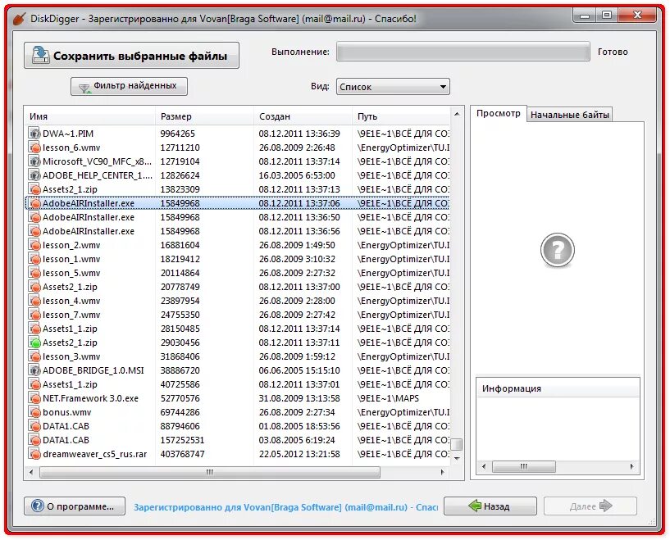
Task: Click the icon next to lesson_4.wmv
Action: click(34, 301)
